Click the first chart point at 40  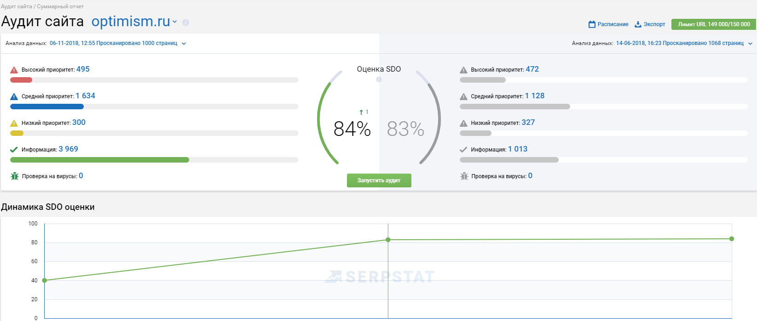pyautogui.click(x=45, y=280)
